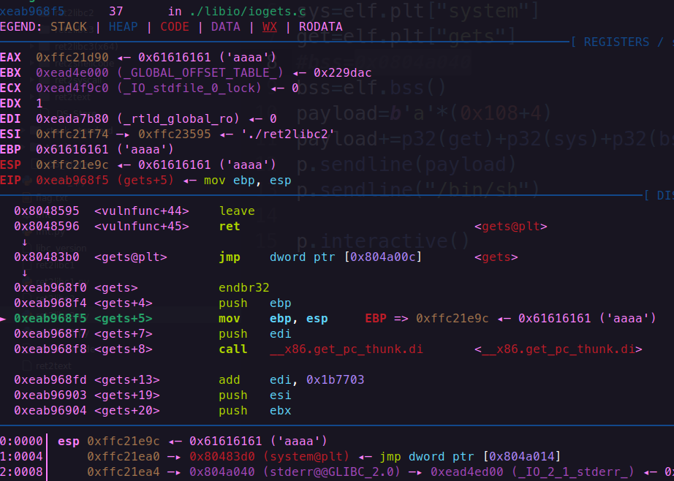The width and height of the screenshot is (674, 481).
Task: Click the EBP register label
Action: click(10, 150)
